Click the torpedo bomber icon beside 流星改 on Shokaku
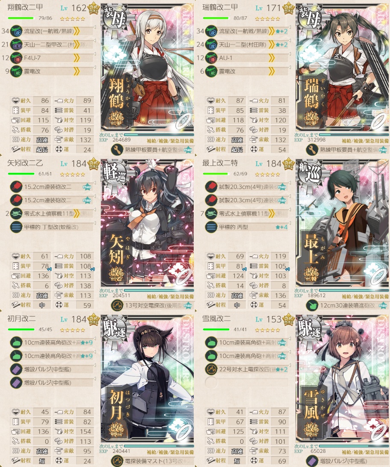Viewport: 390px width, 467px height. point(16,31)
